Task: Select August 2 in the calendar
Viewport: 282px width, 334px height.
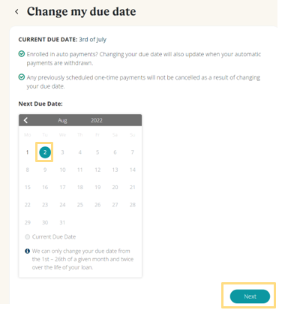Action: (45, 152)
